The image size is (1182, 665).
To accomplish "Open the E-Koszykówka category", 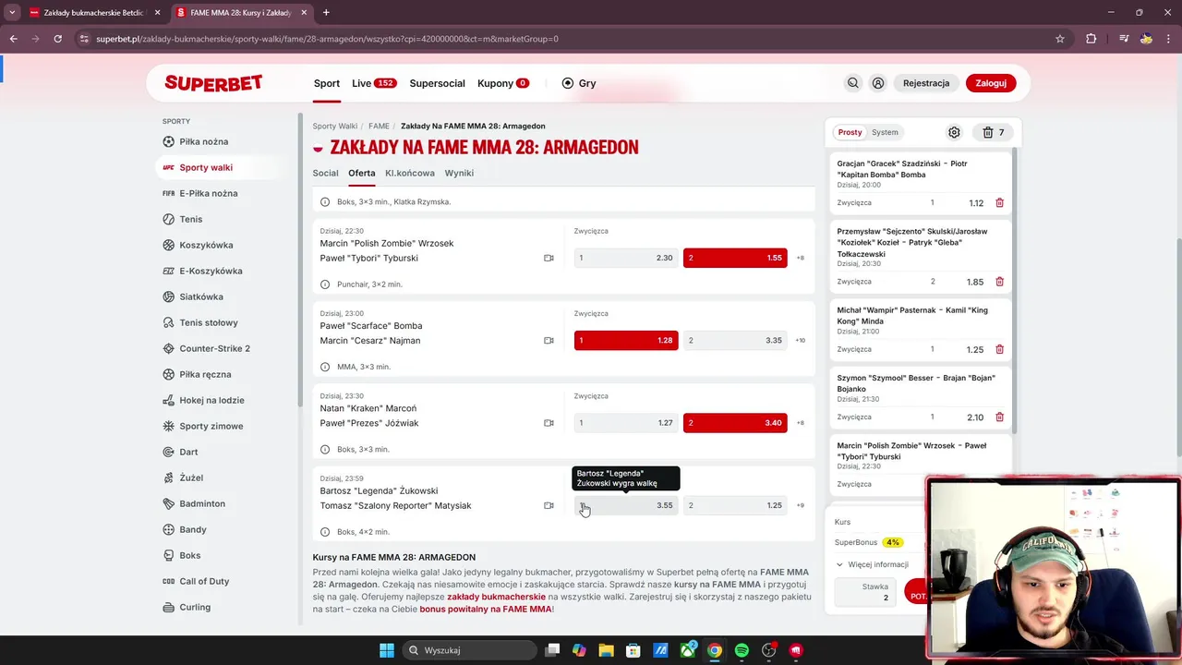I will tap(202, 271).
